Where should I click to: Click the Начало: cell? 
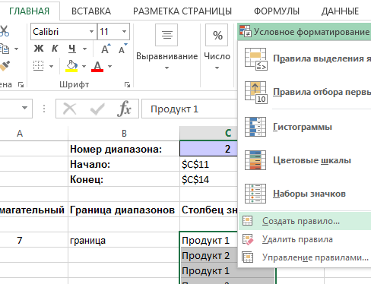[124, 164]
